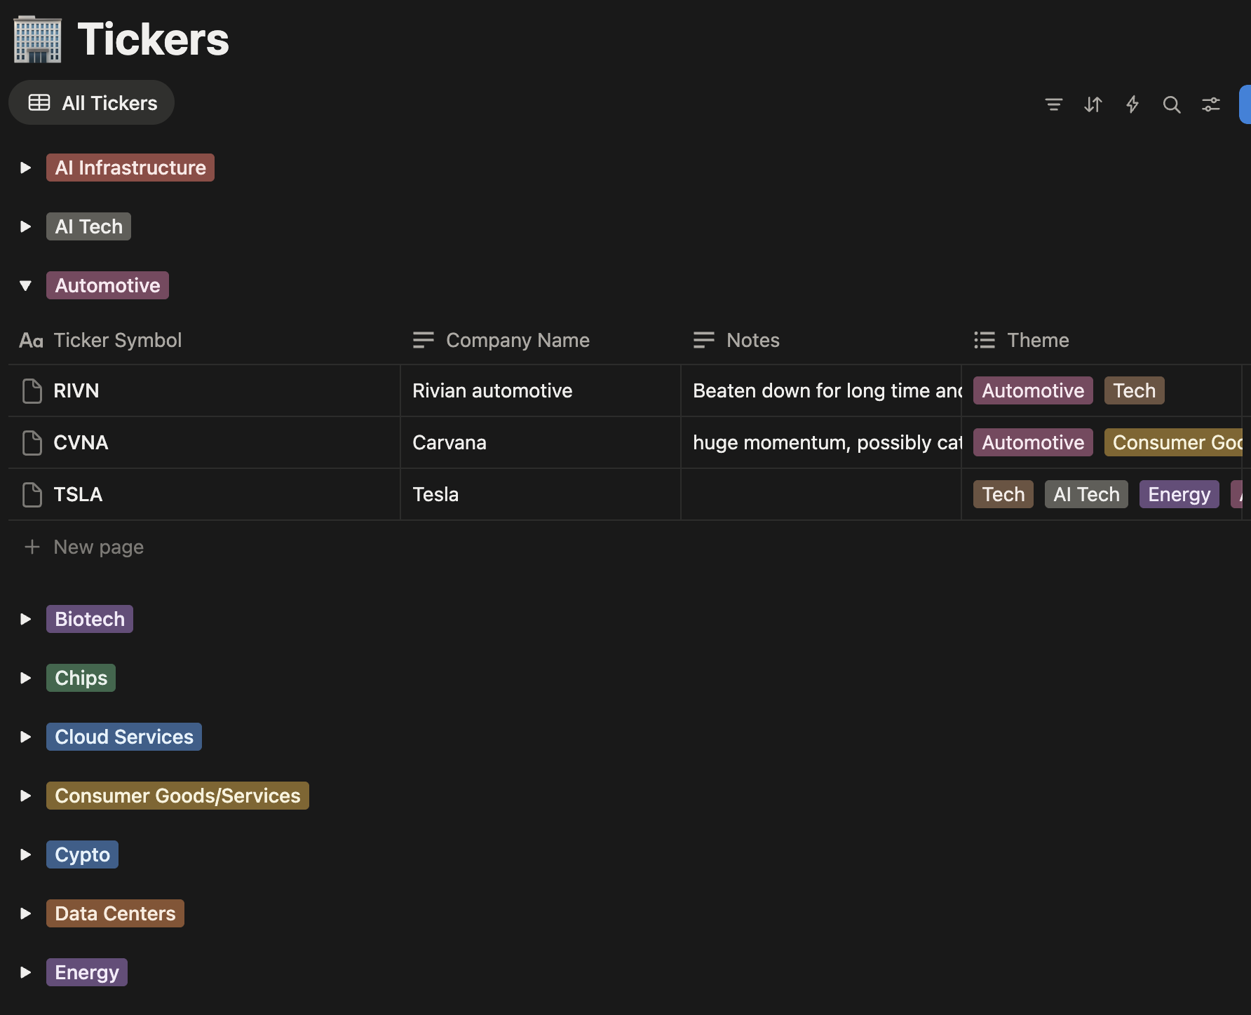The image size is (1251, 1015).
Task: Click Tech tag in TSLA row
Action: pos(1003,494)
